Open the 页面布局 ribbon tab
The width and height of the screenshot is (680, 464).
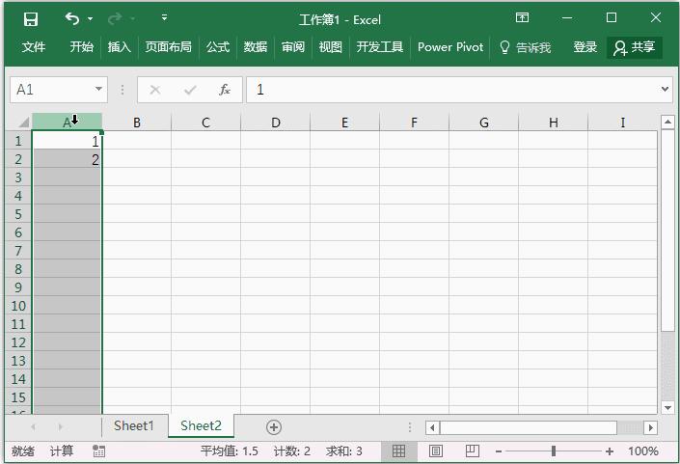point(168,47)
